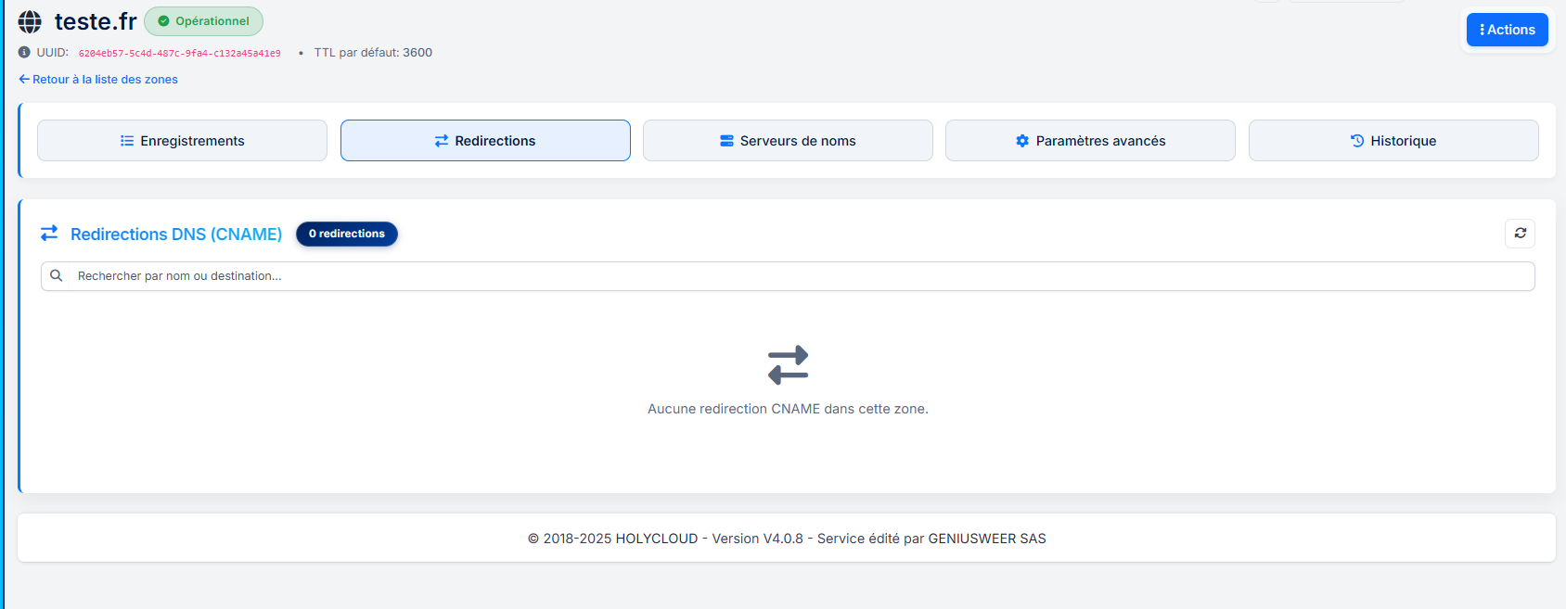Click the server icon in Serveurs de noms
Image resolution: width=1566 pixels, height=609 pixels.
(726, 141)
